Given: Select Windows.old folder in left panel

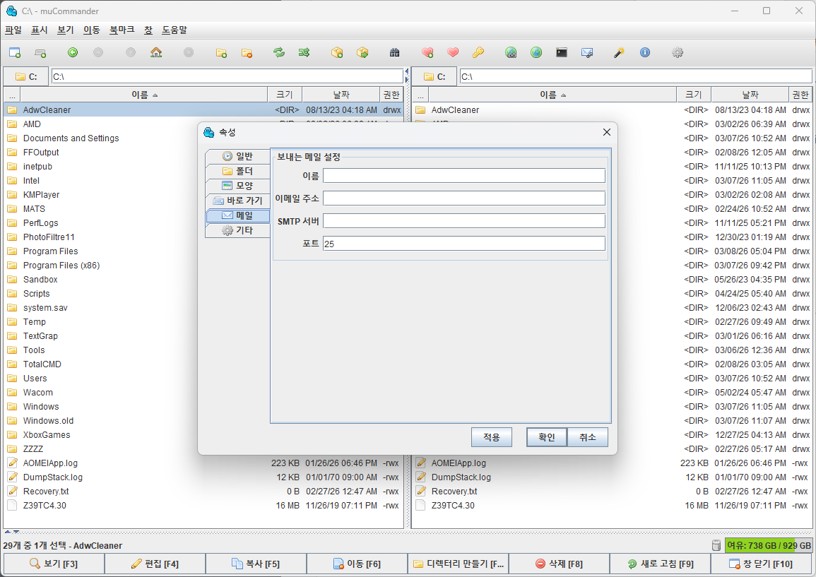Looking at the screenshot, I should tap(49, 420).
